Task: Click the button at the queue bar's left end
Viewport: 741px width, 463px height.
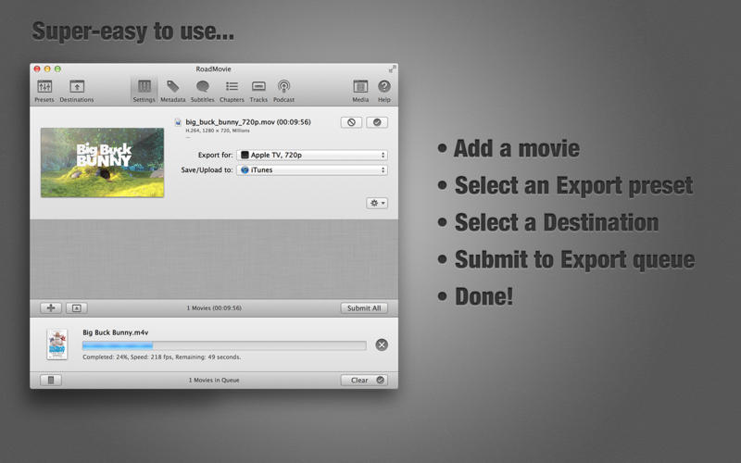Action: [x=51, y=380]
